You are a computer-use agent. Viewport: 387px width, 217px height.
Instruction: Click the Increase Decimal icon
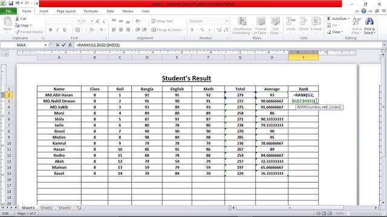click(x=219, y=30)
